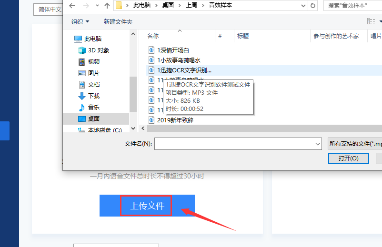Open the 所有支持的文件 type filter

[x=355, y=144]
